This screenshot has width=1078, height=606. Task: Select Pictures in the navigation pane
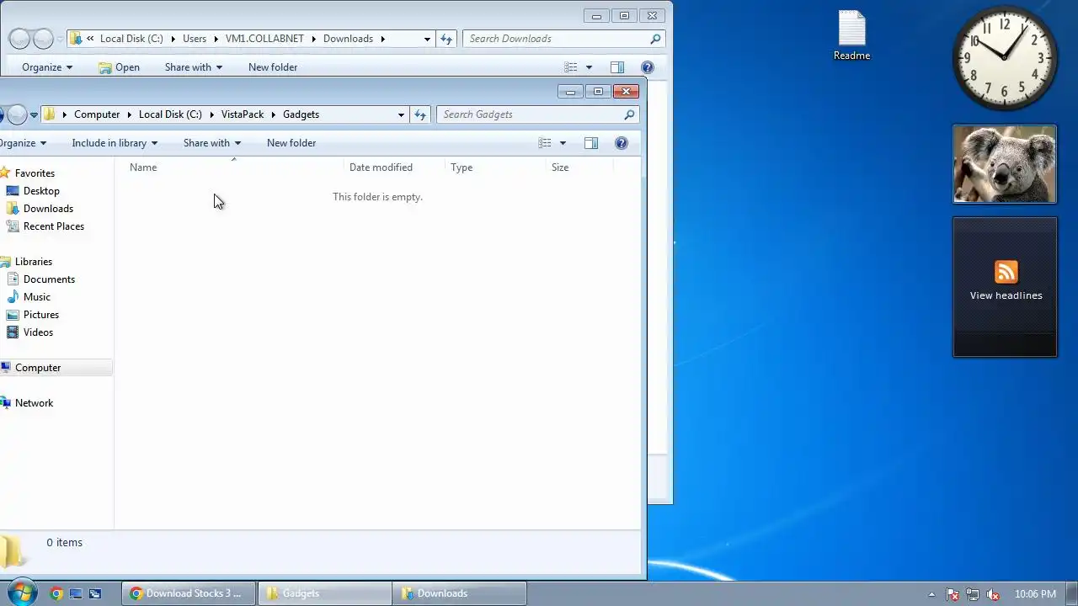pyautogui.click(x=41, y=315)
